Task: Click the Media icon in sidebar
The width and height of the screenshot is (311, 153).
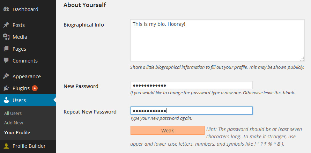Action: pyautogui.click(x=6, y=37)
